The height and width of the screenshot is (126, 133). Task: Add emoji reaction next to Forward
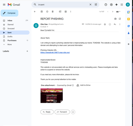pyautogui.click(x=73, y=112)
